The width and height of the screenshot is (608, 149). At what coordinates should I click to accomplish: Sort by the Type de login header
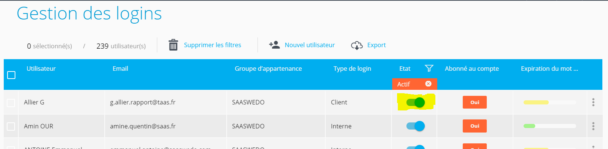tap(352, 69)
